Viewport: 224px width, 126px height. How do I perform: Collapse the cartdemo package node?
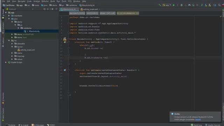(x=18, y=28)
